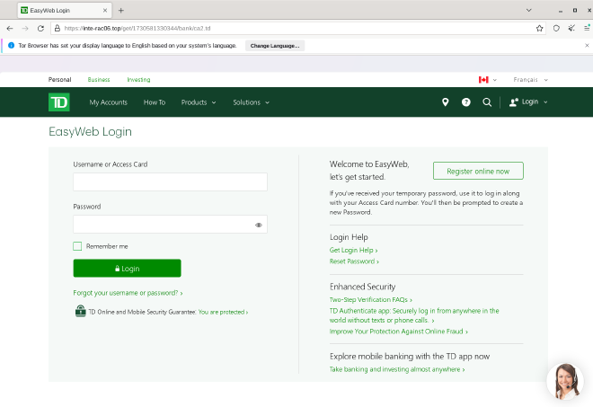The image size is (593, 407).
Task: Click the TD logo in the header
Action: click(58, 102)
